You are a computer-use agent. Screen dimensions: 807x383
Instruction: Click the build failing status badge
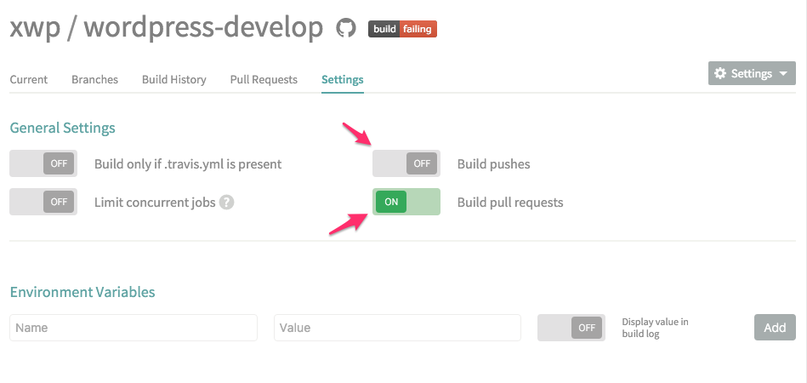(x=402, y=29)
